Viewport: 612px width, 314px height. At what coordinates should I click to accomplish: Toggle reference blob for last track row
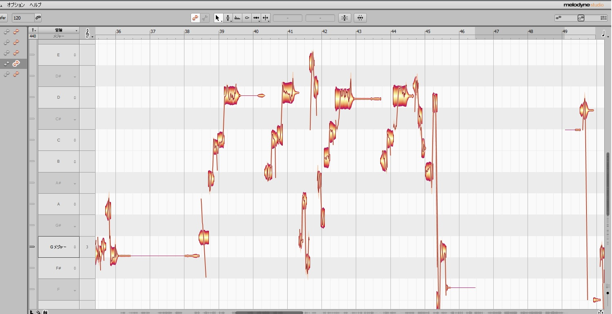[7, 74]
